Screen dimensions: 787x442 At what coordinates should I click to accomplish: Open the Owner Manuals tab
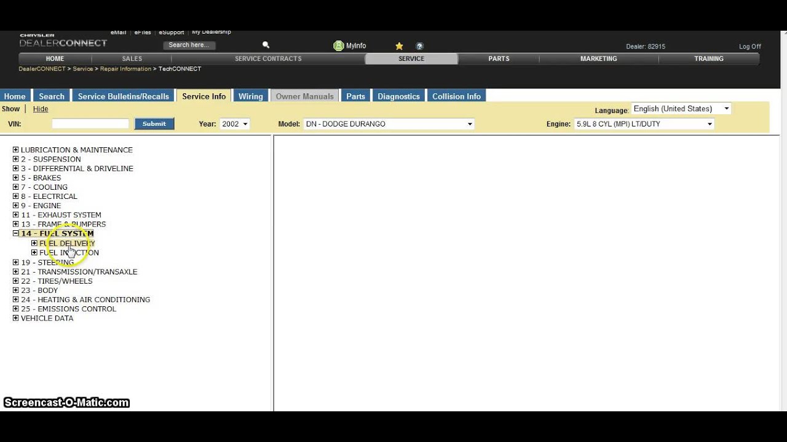[x=305, y=96]
